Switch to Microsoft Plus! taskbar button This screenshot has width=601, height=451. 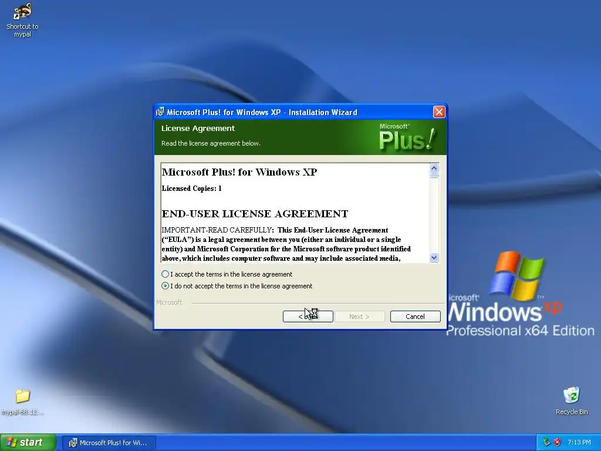click(x=109, y=443)
